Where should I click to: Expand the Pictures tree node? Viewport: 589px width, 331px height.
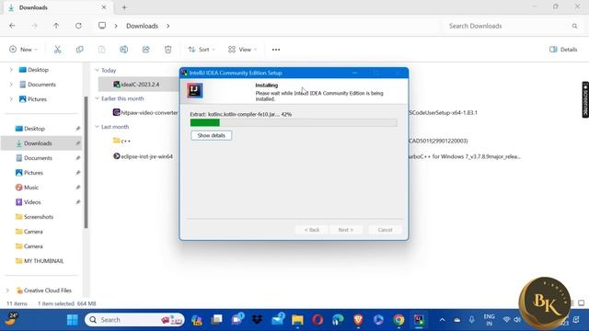point(11,99)
